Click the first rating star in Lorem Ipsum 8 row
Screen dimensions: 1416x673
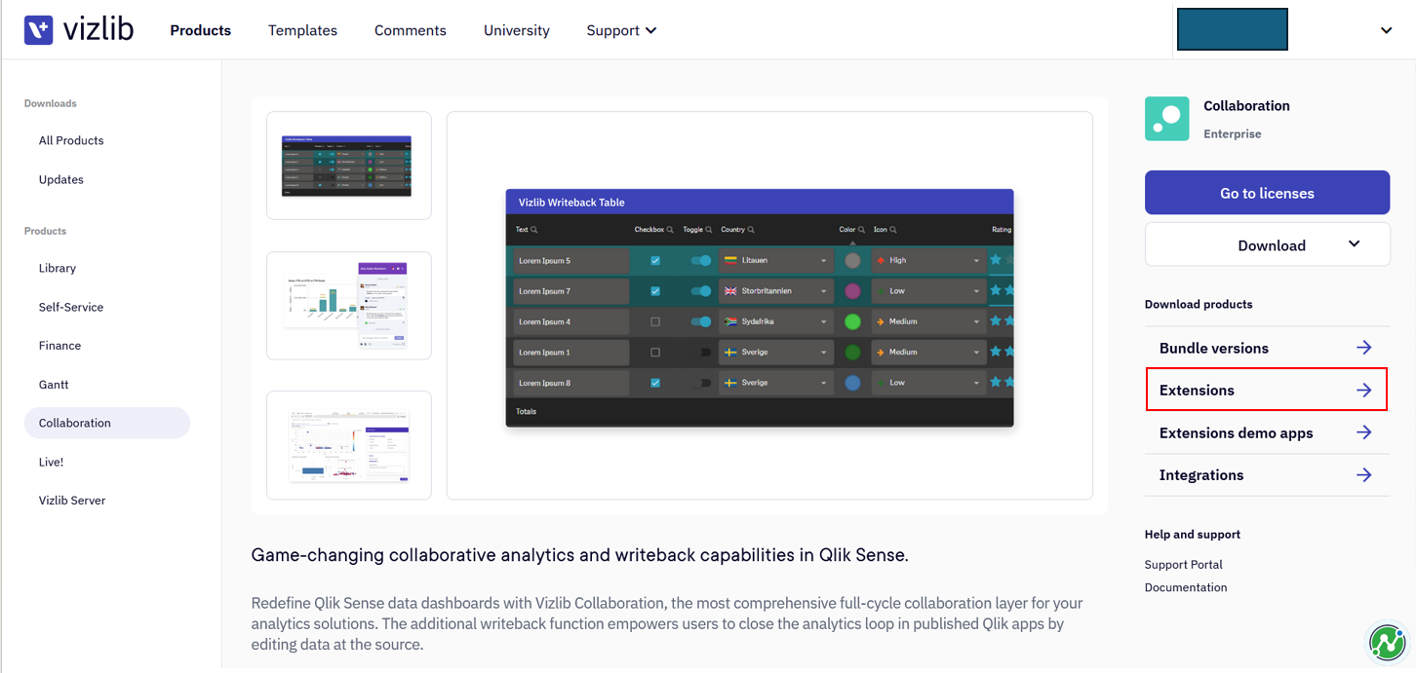pos(996,382)
